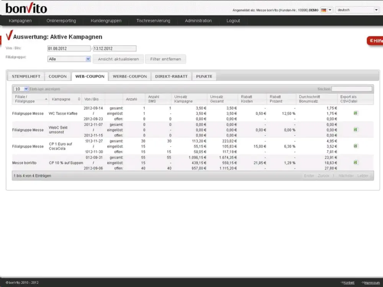
Task: Export CP 10 % auf Suppen CSV
Action: pyautogui.click(x=356, y=163)
